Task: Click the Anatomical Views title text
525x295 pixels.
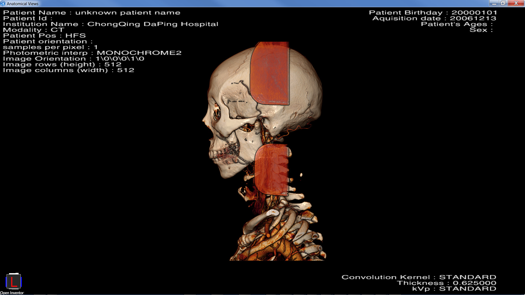Action: click(x=23, y=4)
